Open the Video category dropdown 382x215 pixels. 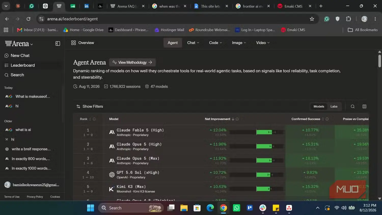tap(263, 43)
